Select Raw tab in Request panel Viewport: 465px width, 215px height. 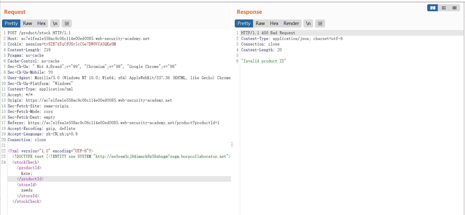[28, 23]
